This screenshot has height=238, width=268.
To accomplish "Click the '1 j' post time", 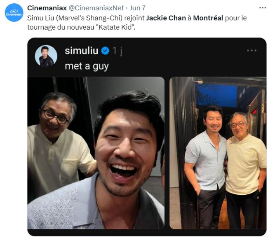I will click(117, 51).
